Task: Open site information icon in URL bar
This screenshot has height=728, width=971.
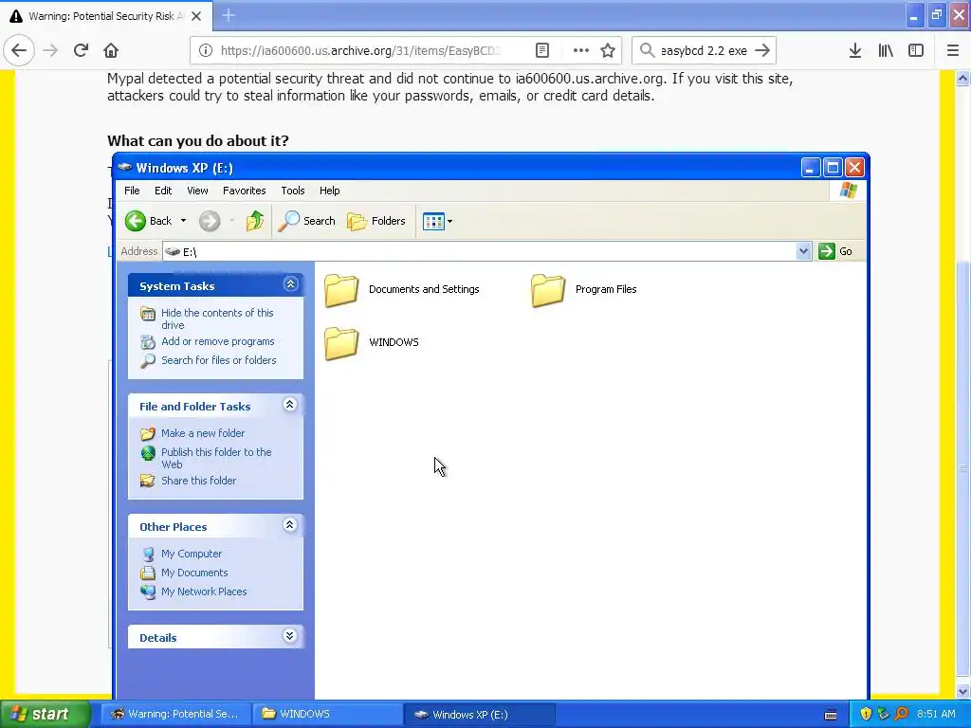Action: point(206,51)
